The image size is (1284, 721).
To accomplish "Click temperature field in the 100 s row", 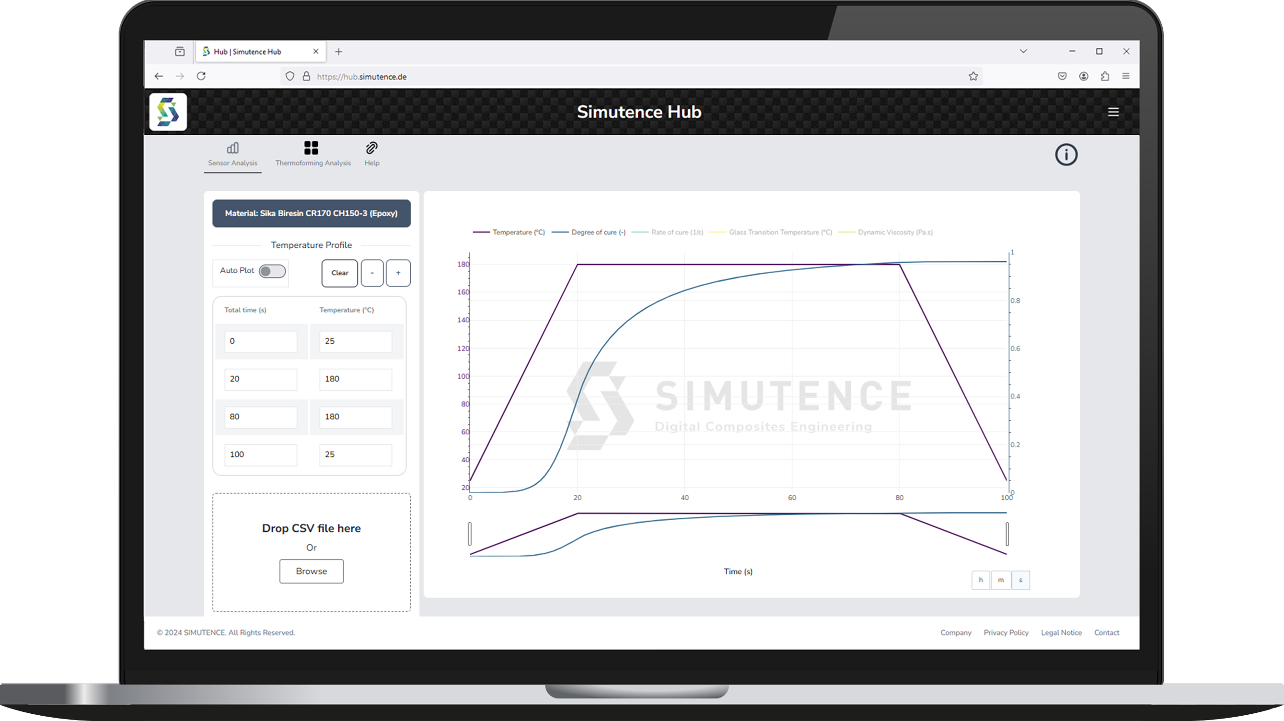I will point(356,455).
